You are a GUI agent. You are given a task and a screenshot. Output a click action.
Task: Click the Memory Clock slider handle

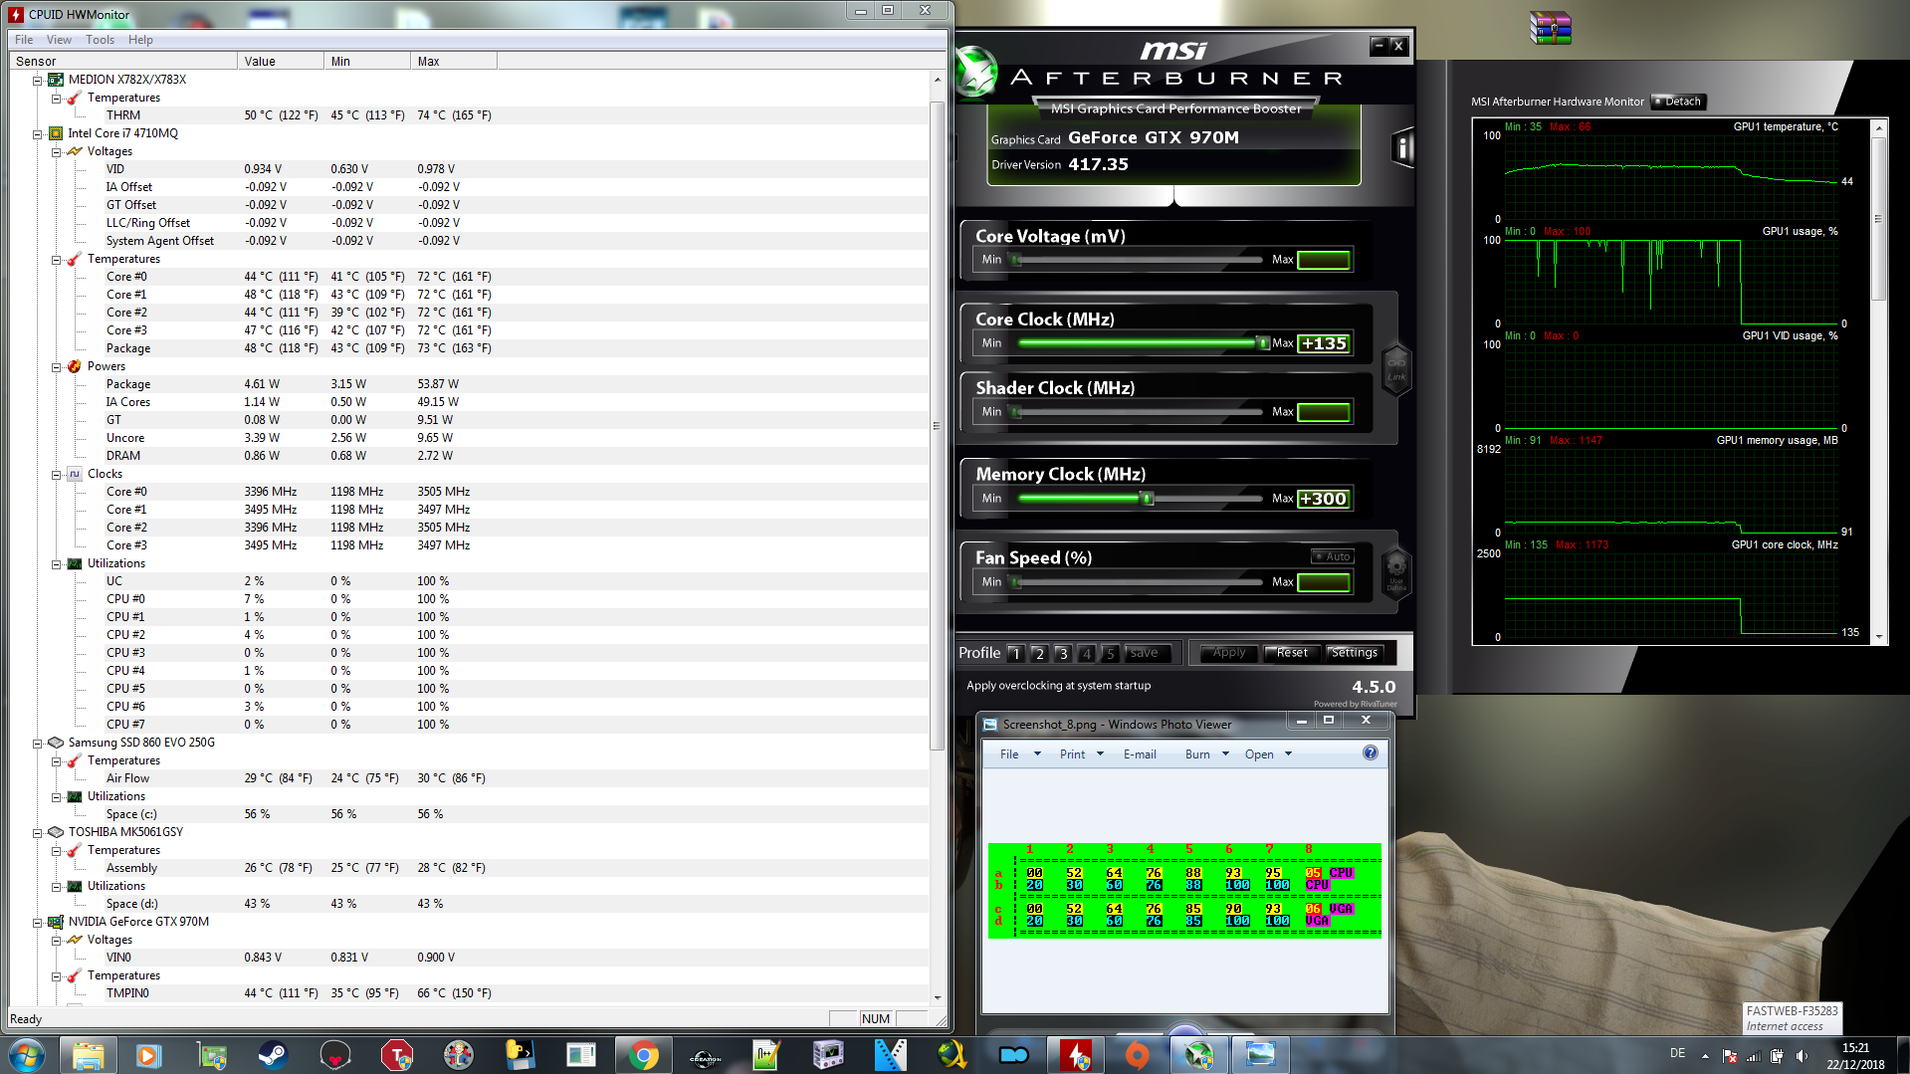coord(1147,499)
